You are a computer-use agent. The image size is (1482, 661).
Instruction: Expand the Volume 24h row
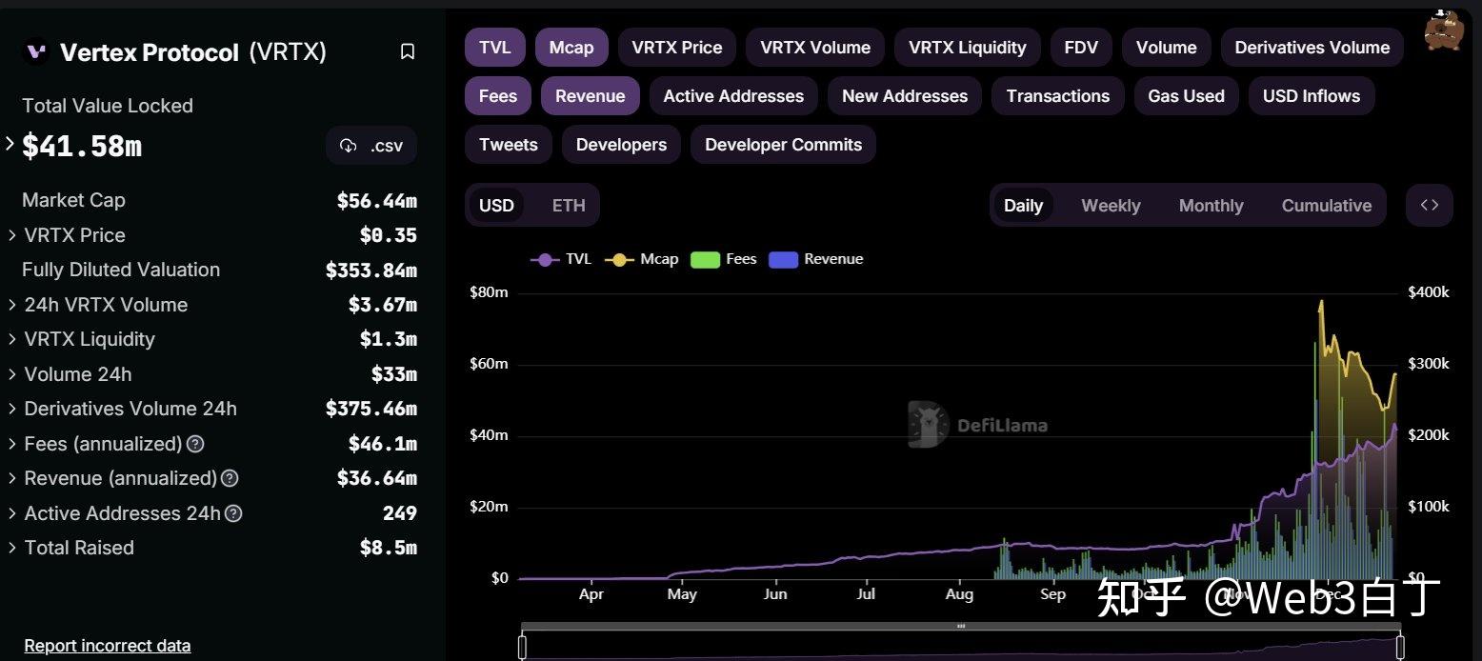coord(11,374)
